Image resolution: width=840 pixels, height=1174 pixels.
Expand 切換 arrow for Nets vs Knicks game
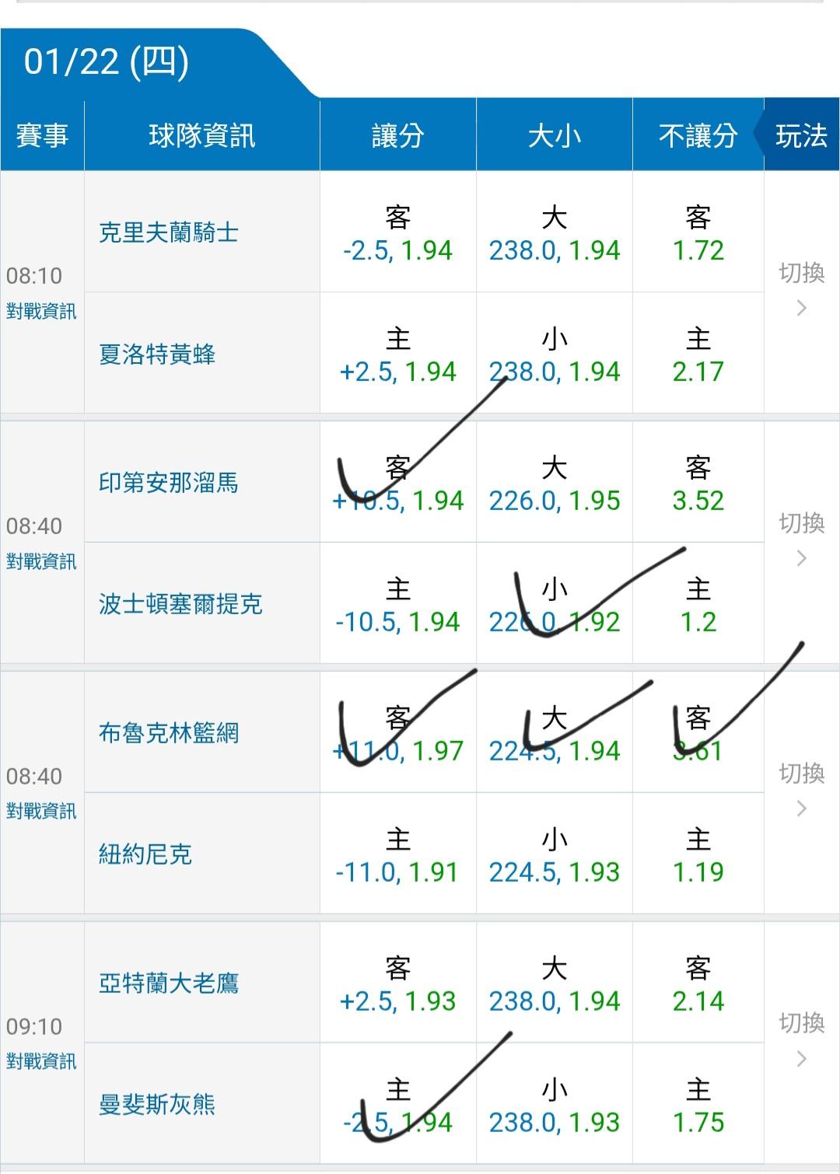click(x=802, y=792)
